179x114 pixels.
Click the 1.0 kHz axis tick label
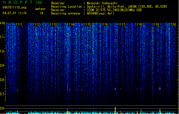coord(2,51)
